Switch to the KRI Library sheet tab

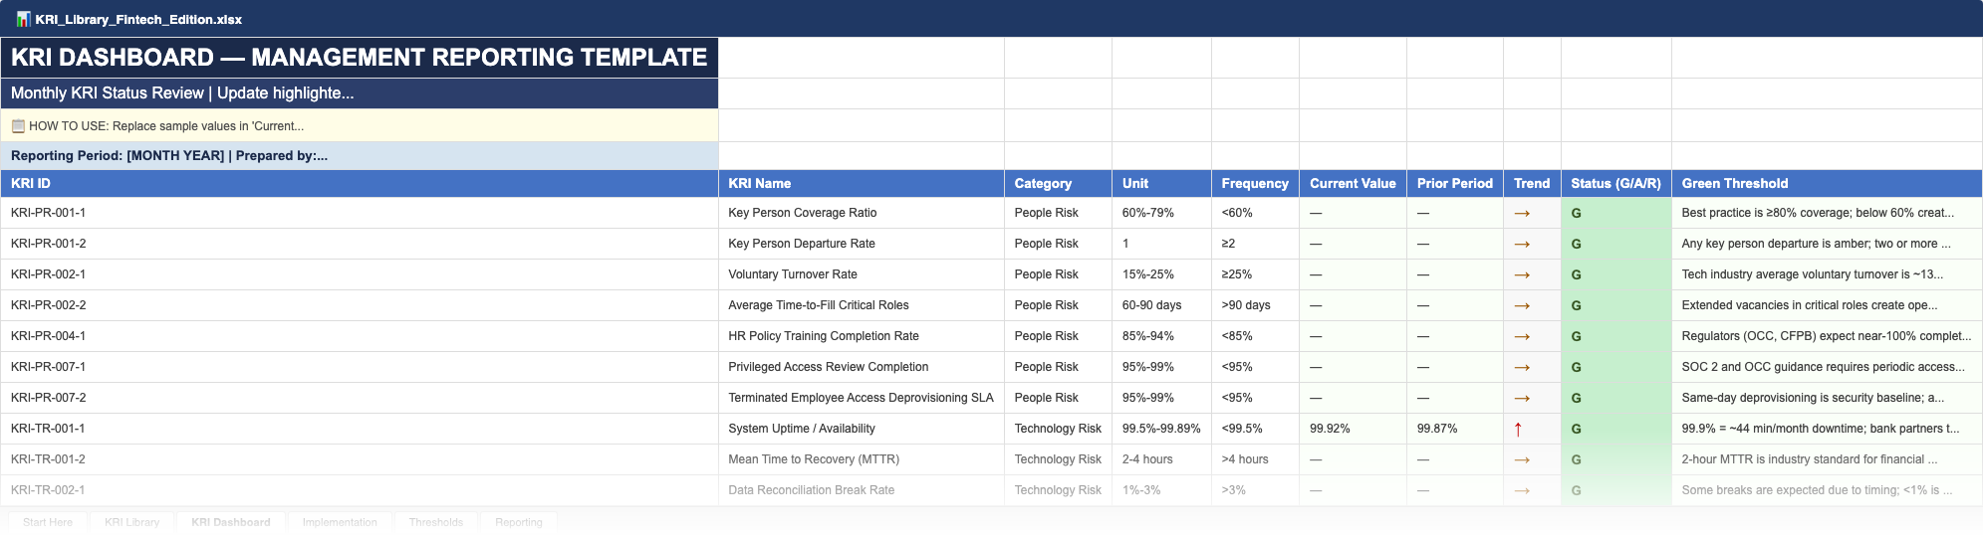[131, 522]
